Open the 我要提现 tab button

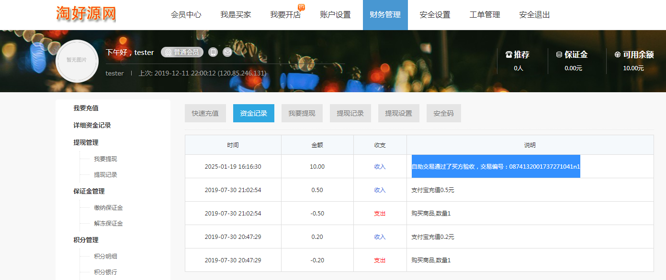pyautogui.click(x=302, y=113)
